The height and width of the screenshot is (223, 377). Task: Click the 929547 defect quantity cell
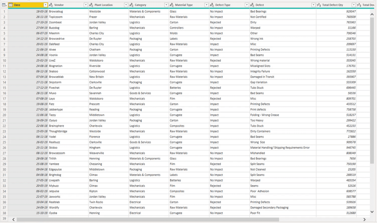[336, 11]
